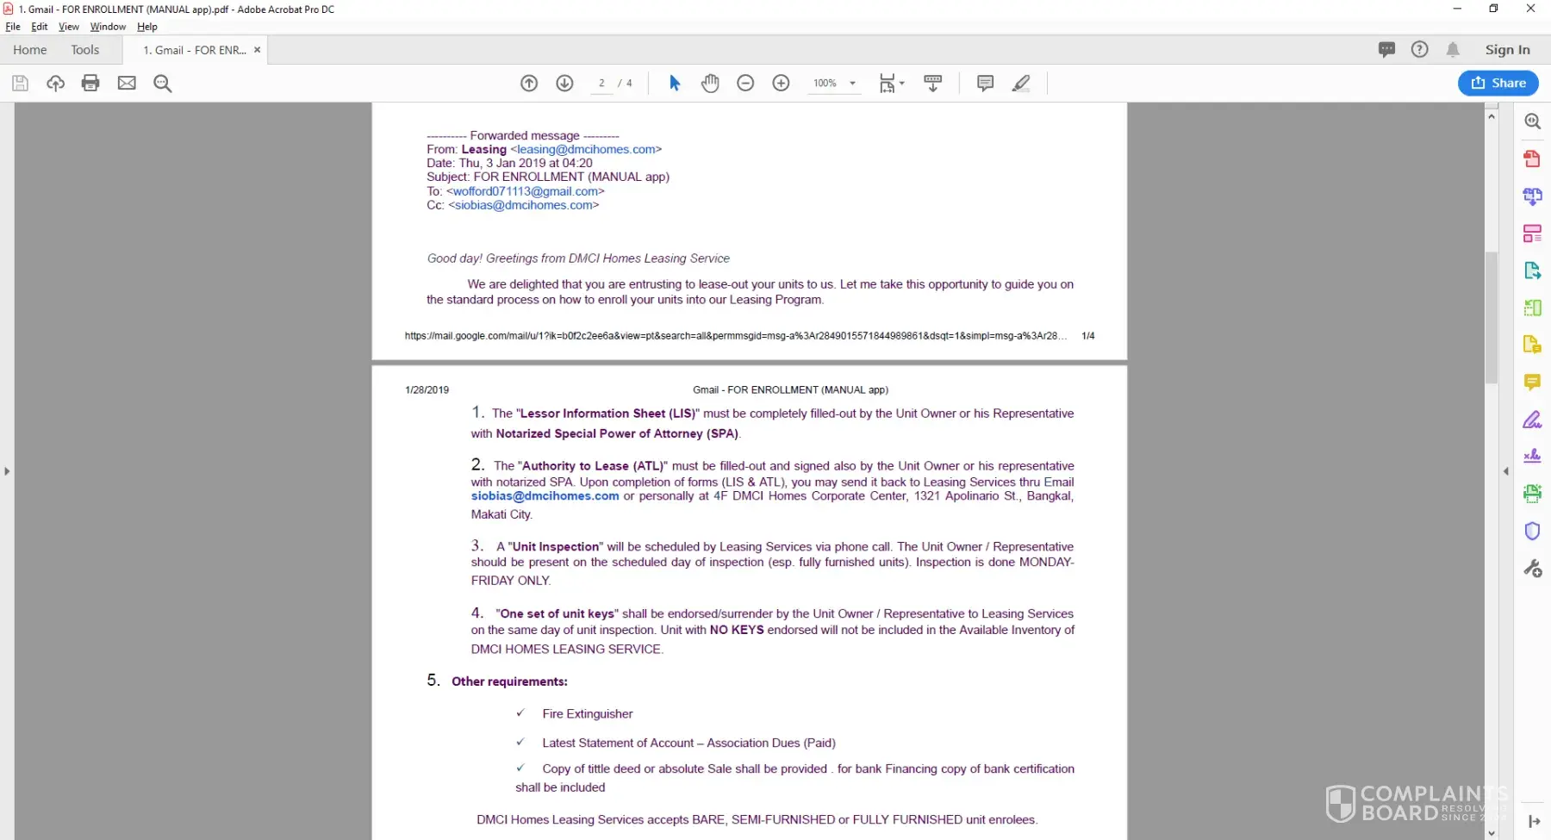
Task: Zoom out with the minus icon
Action: (745, 83)
